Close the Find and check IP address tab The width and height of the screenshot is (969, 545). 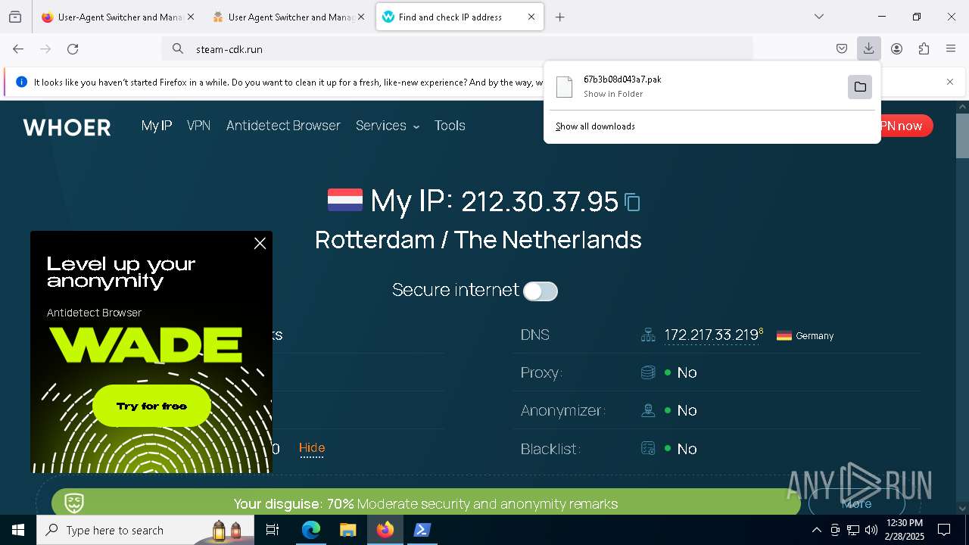coord(531,17)
